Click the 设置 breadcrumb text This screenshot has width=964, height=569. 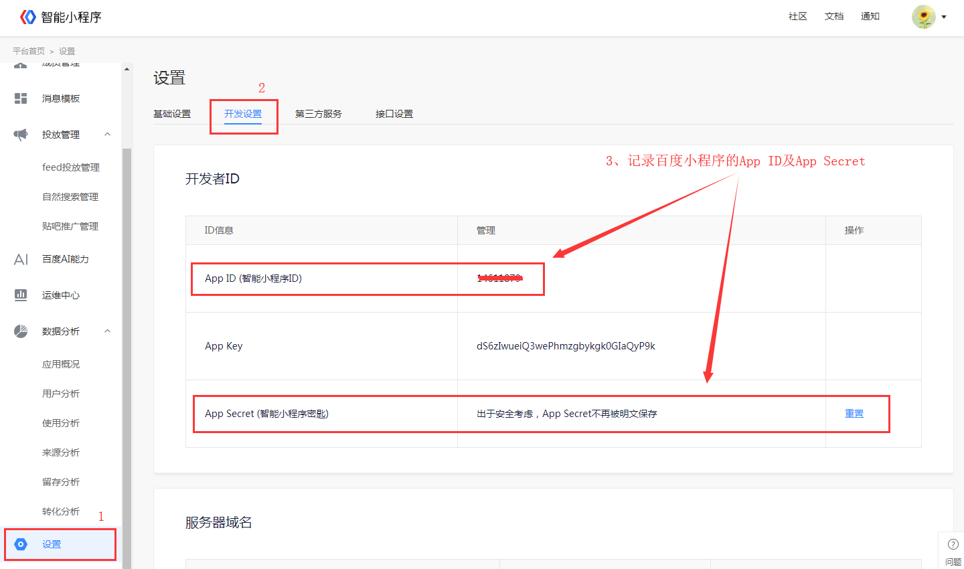67,52
